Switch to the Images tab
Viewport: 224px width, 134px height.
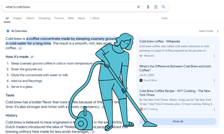click(x=17, y=18)
